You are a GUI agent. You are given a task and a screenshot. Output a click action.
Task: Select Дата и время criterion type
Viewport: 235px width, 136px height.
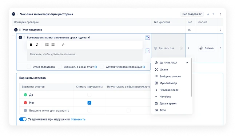click(171, 103)
